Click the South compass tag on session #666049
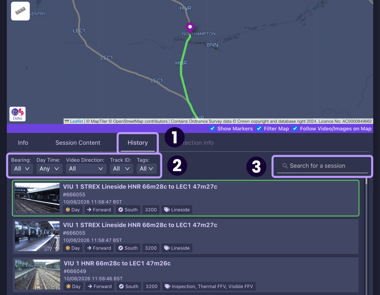Screen dimensions: 380x295 (129, 286)
